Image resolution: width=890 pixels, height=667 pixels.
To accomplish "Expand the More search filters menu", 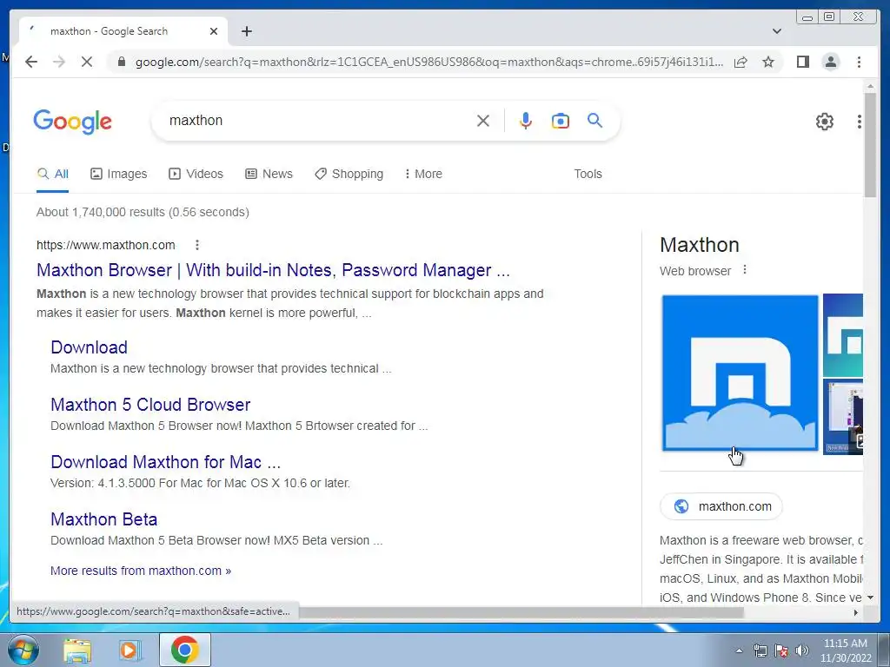I will point(423,174).
